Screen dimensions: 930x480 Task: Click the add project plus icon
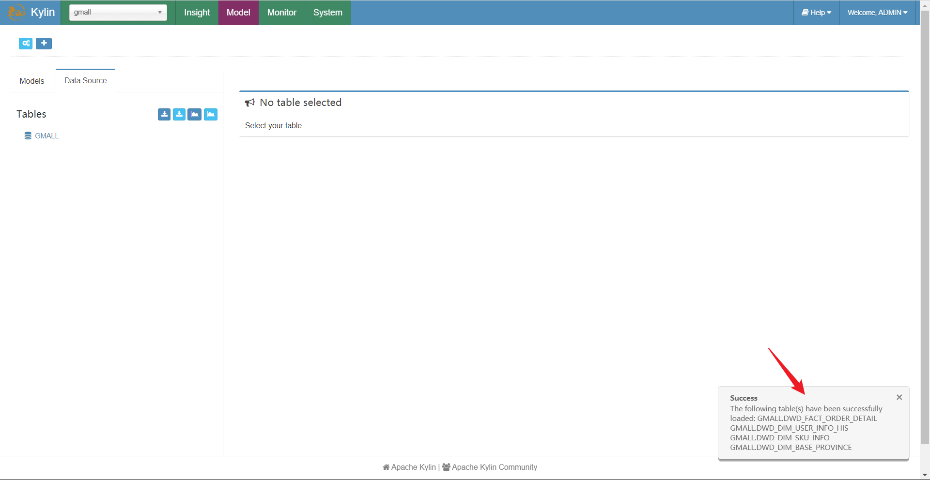click(x=44, y=44)
